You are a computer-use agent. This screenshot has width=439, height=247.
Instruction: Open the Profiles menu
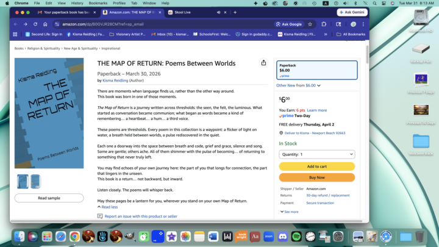coord(119,4)
